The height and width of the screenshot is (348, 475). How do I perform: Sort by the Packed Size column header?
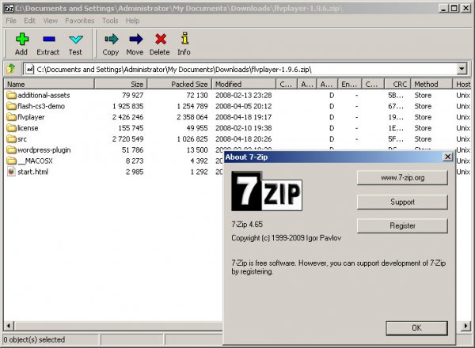[x=180, y=84]
